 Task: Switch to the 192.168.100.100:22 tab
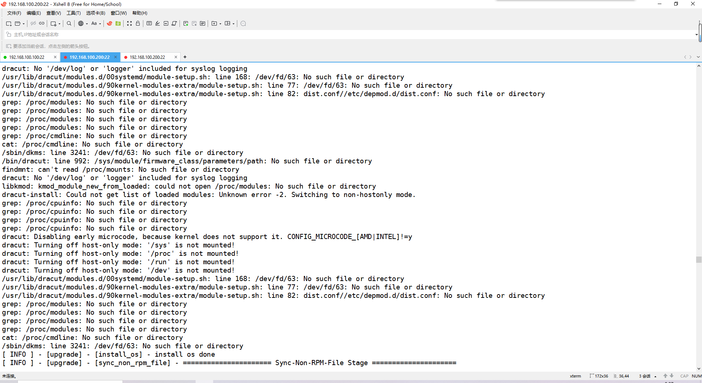[x=27, y=57]
